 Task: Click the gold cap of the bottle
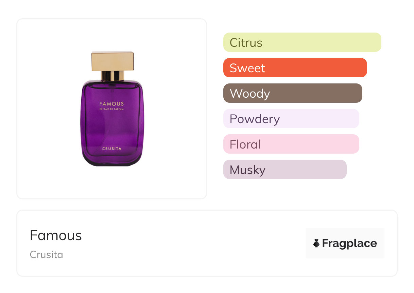(113, 61)
